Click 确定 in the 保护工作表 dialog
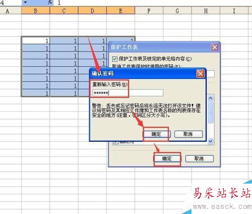The image size is (252, 214). (167, 159)
